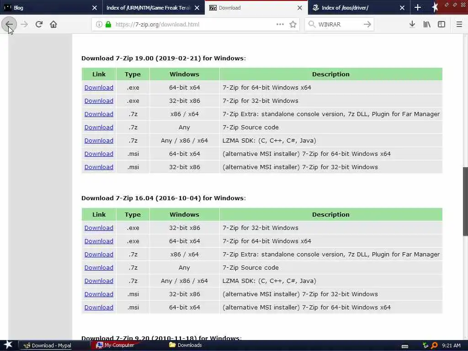468x351 pixels.
Task: Click the search magnifier icon
Action: 312,25
